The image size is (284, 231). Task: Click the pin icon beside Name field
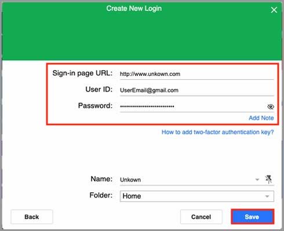(x=268, y=179)
